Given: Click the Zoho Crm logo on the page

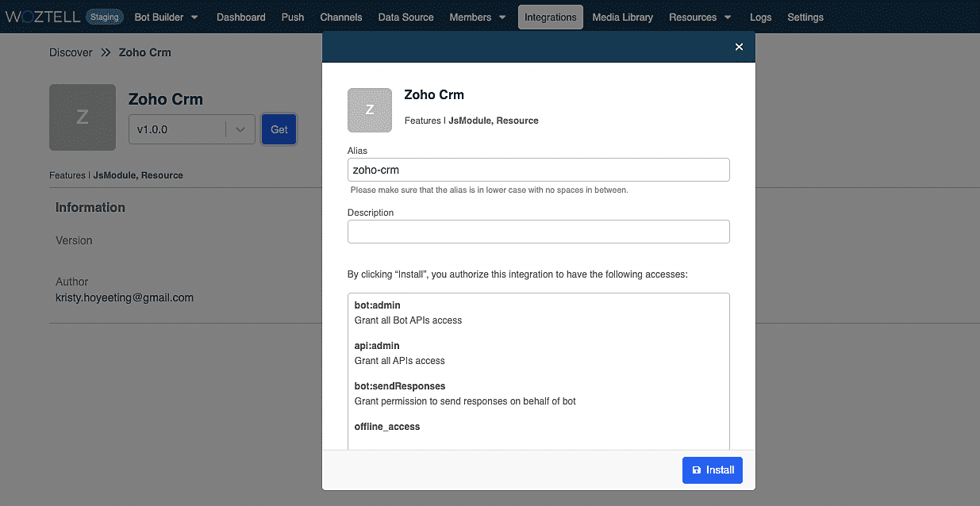Looking at the screenshot, I should tap(83, 117).
